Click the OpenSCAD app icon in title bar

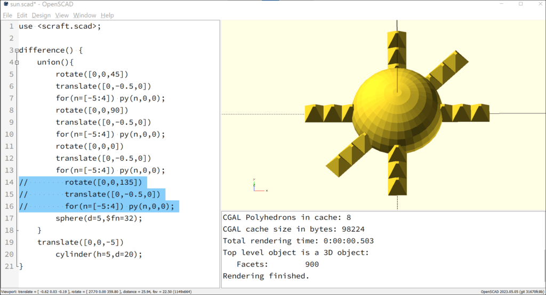click(6, 4)
